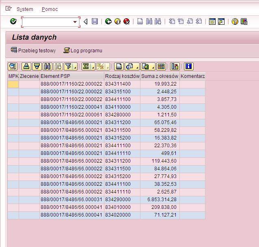Select the Suma z okresów column header
Screen dimensions: 259x247
point(160,76)
